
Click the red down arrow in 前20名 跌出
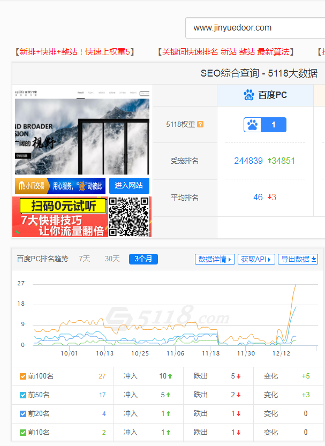click(x=239, y=414)
